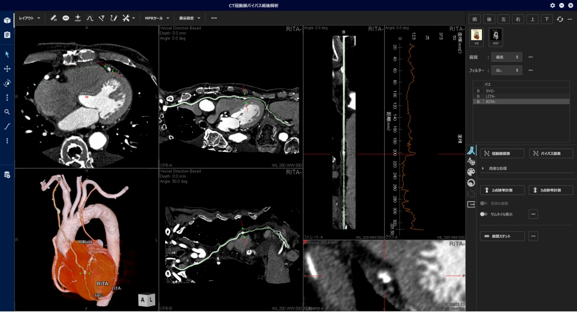Screen dimensions: 577x312
Task: Click the 冠動脈探索 button
Action: tap(502, 154)
